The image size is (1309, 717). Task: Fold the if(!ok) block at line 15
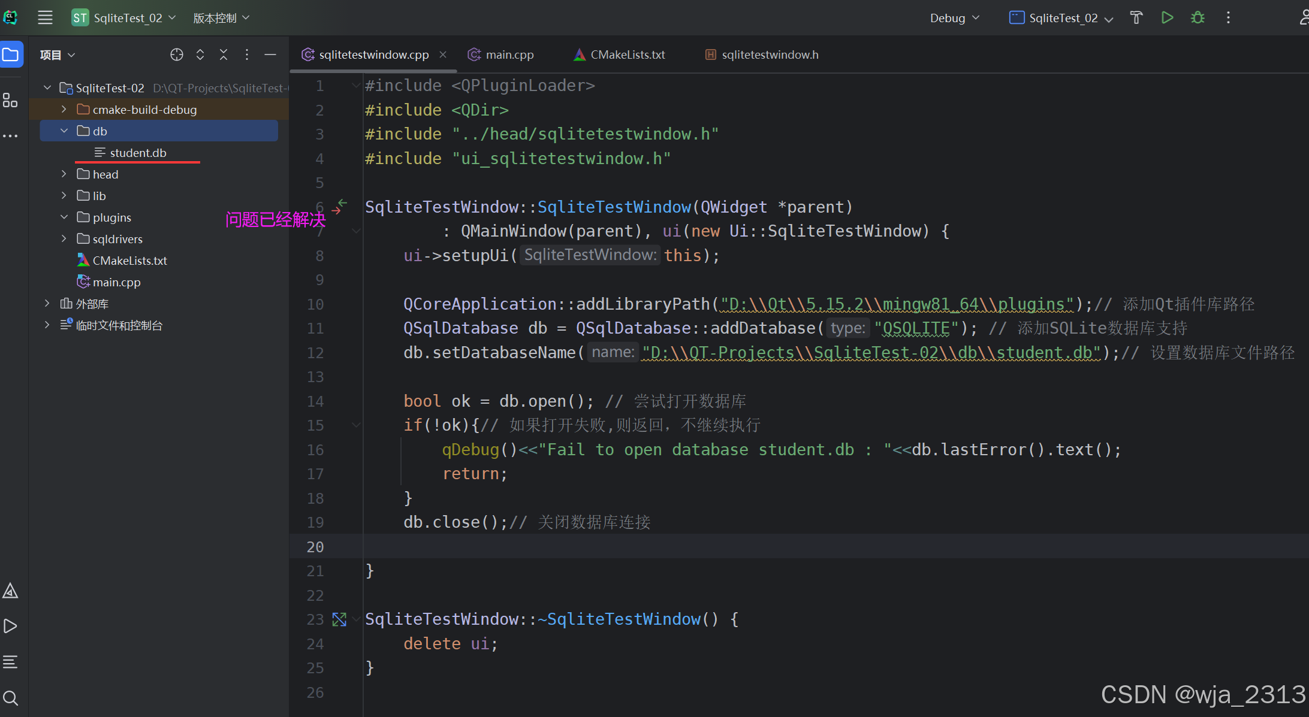(x=356, y=425)
